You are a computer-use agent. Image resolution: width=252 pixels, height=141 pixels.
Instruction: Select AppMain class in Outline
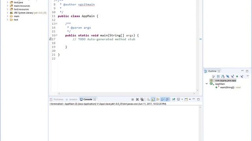coord(220,84)
